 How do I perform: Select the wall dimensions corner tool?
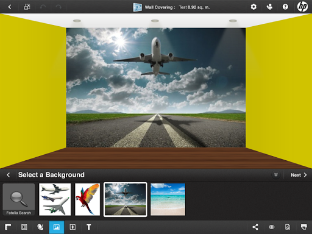click(x=8, y=227)
